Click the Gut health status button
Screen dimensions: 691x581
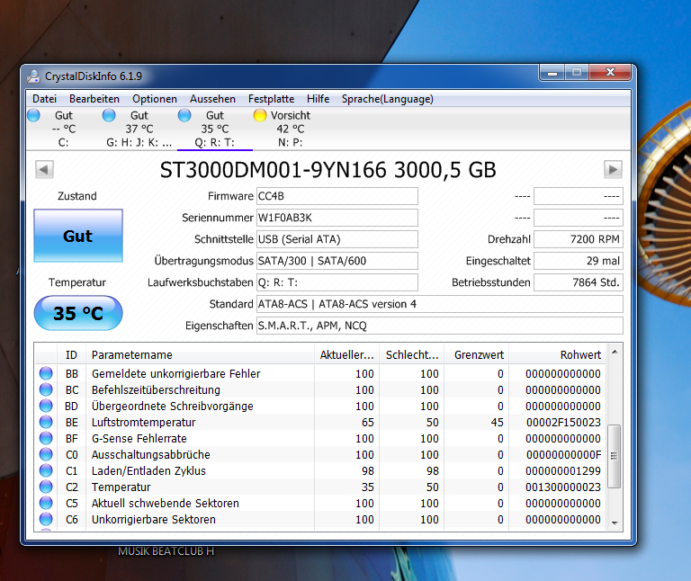(x=78, y=237)
